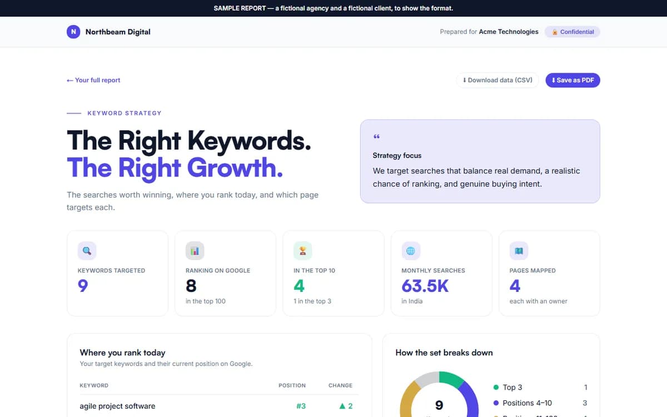The height and width of the screenshot is (417, 667).
Task: Click the 'How the set breaks down' heading
Action: [444, 353]
